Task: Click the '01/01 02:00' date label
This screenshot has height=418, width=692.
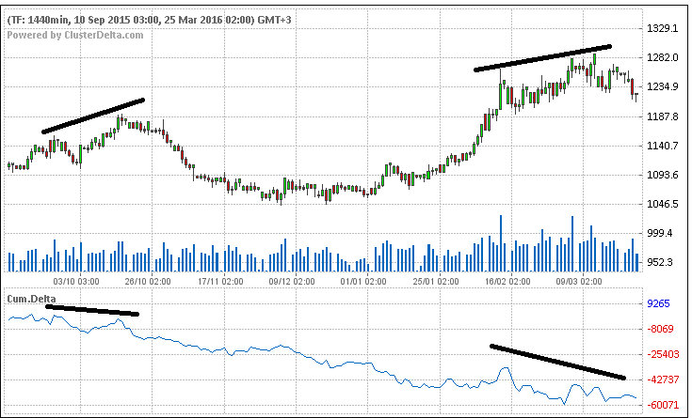Action: [x=363, y=282]
